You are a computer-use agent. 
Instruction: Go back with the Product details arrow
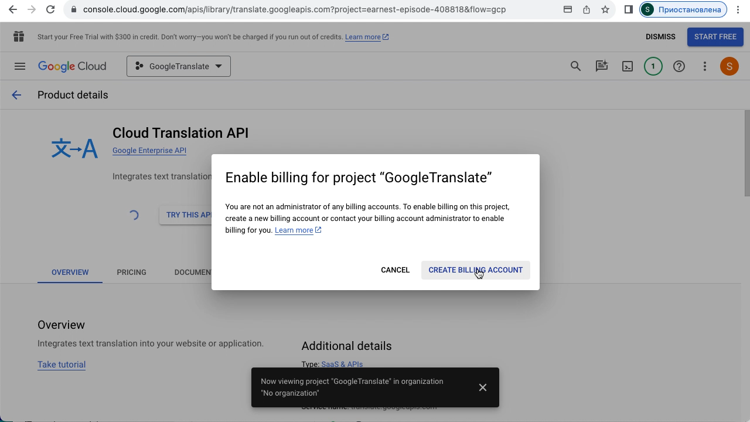coord(16,95)
